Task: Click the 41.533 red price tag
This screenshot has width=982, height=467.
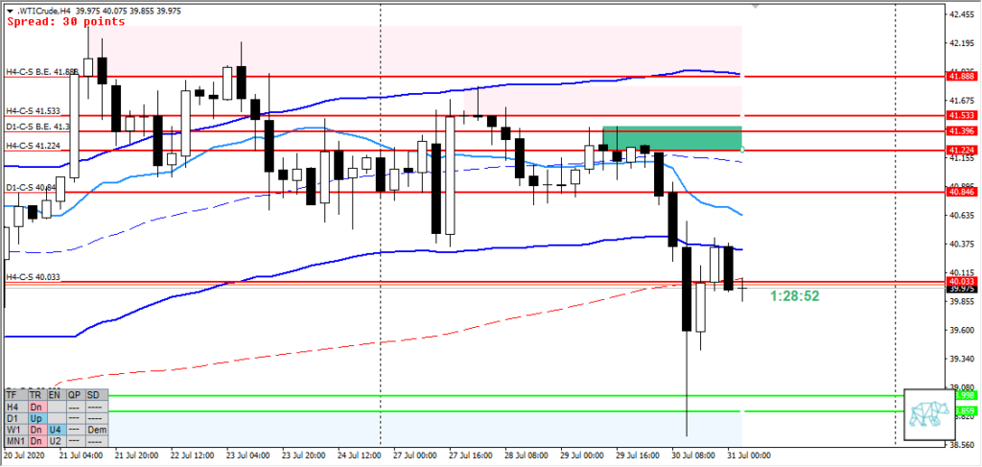Action: [x=960, y=115]
